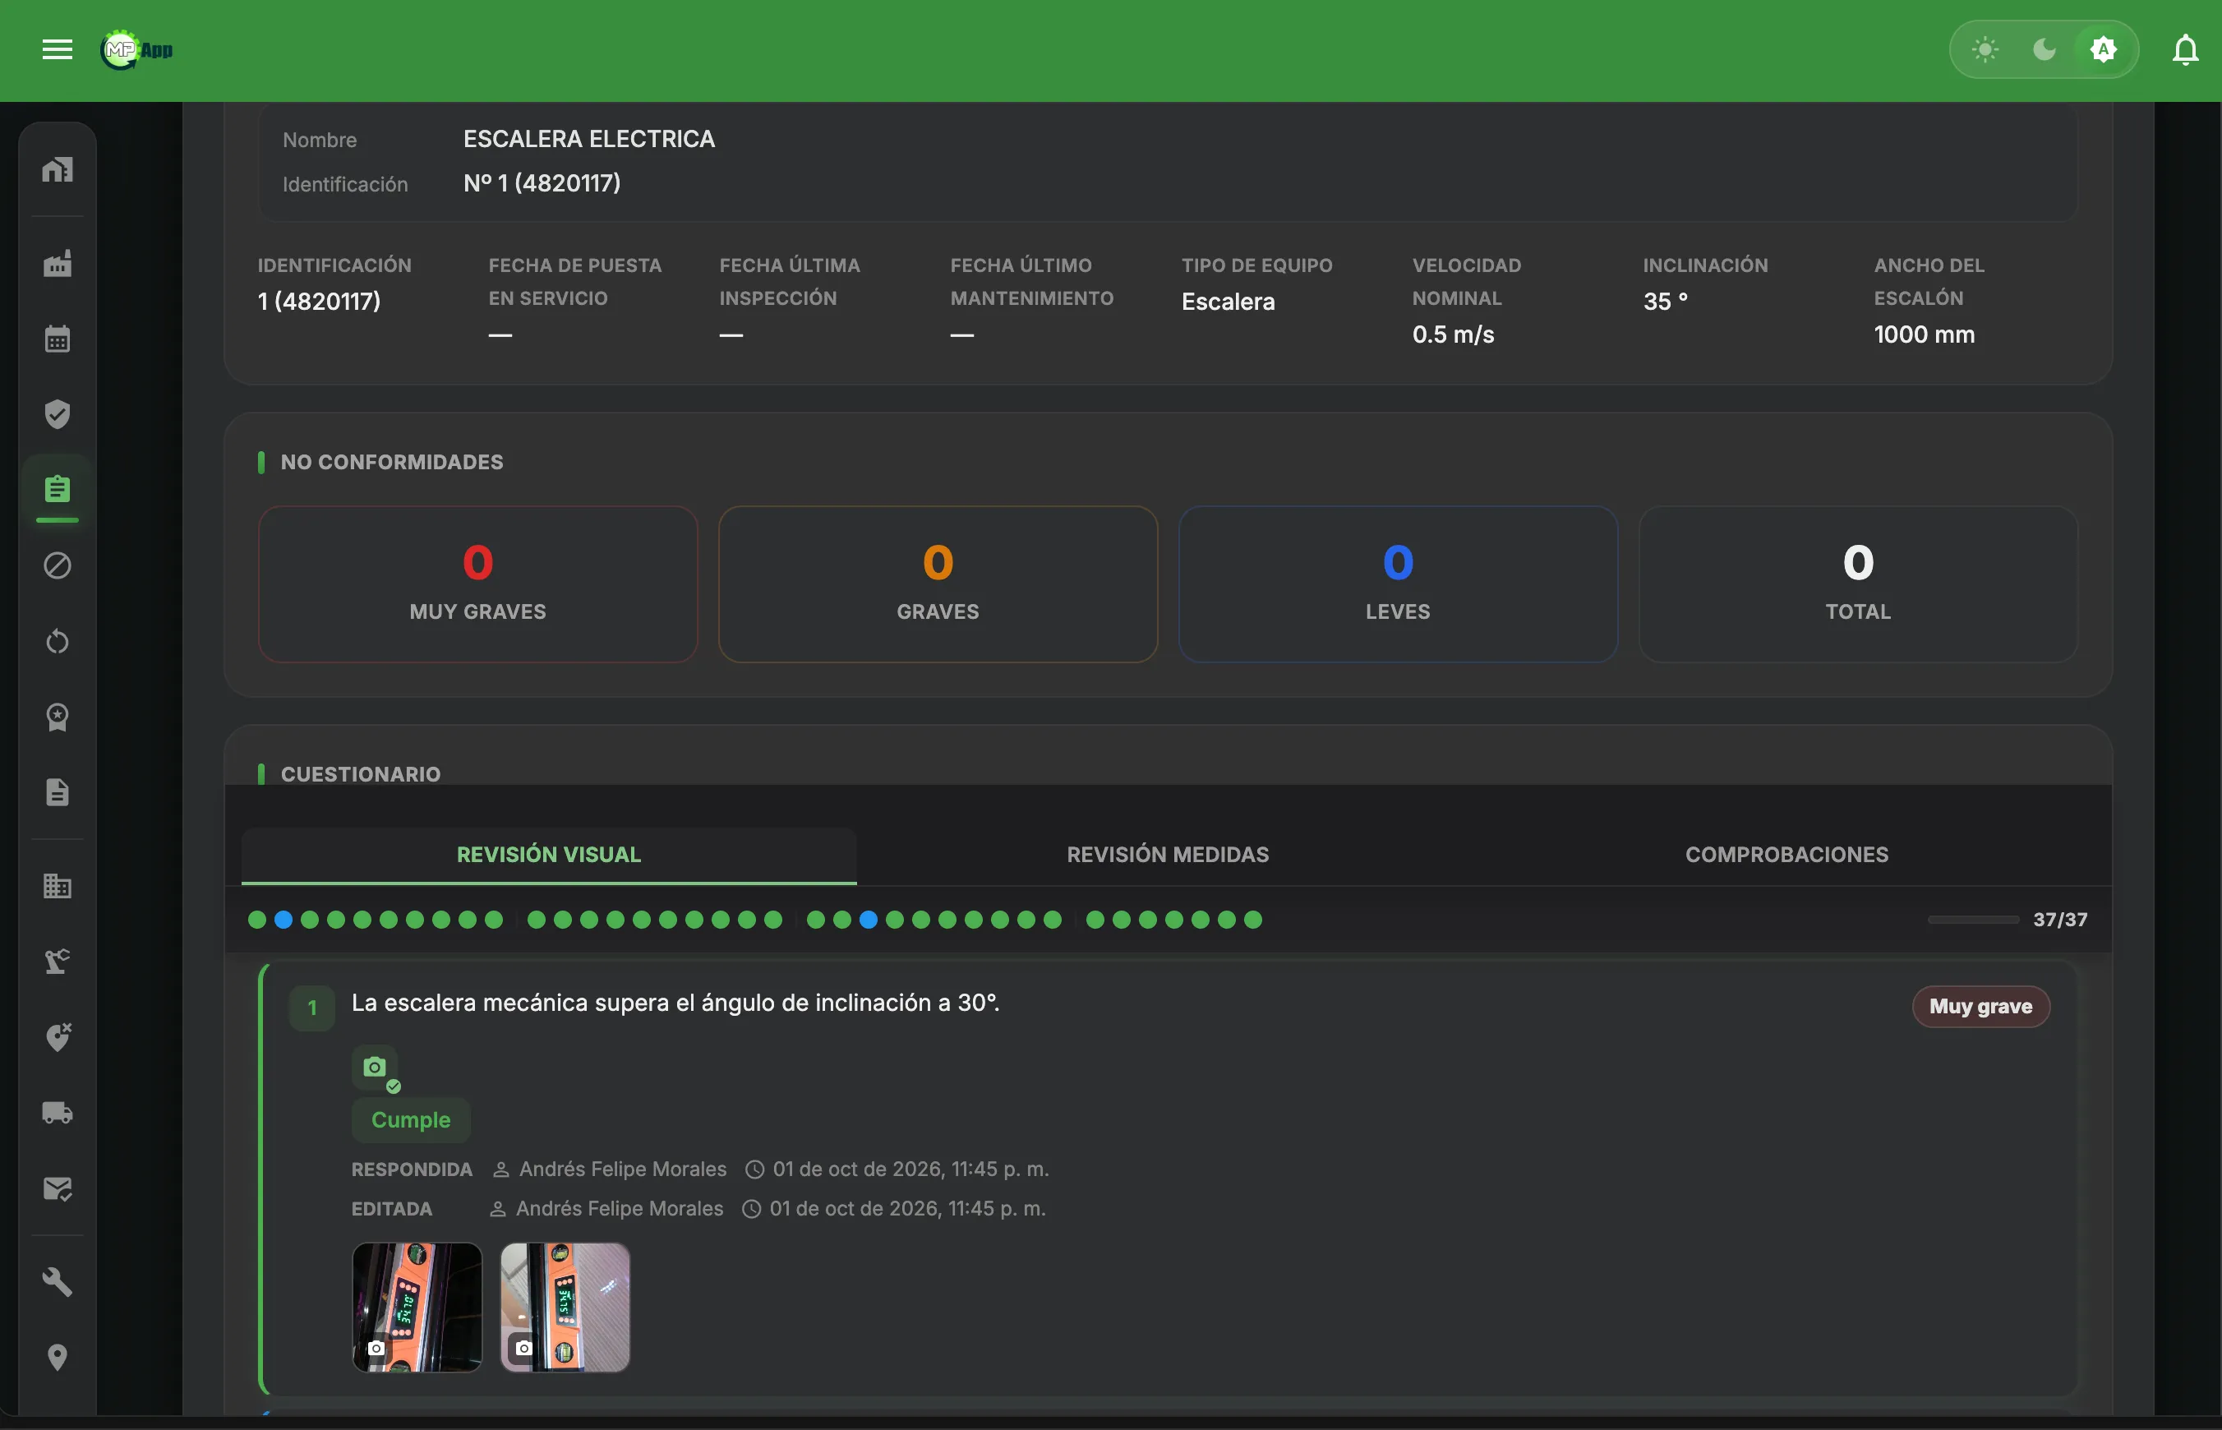Switch to Revisión Medidas tab

click(x=1167, y=856)
